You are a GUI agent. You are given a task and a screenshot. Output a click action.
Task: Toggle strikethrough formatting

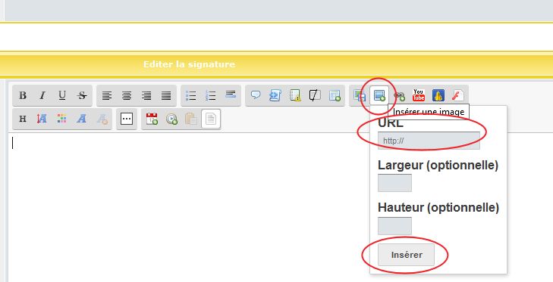(x=82, y=95)
